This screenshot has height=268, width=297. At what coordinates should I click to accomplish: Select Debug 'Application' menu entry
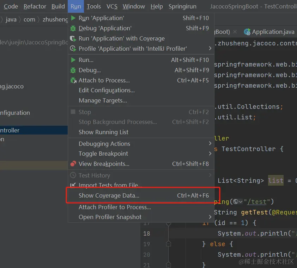[141, 28]
